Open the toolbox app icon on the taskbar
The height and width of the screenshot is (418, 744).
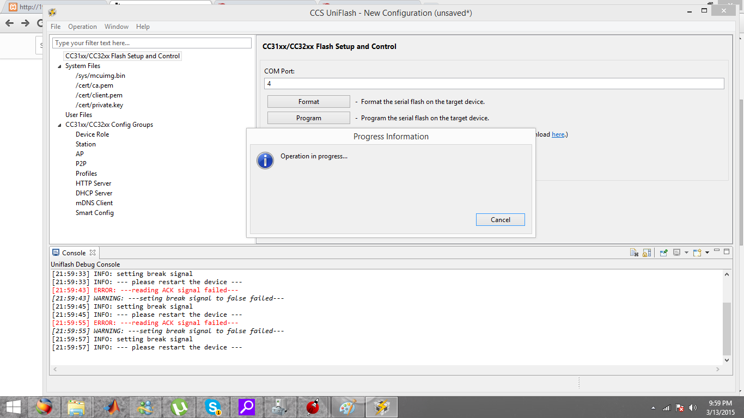pyautogui.click(x=279, y=407)
